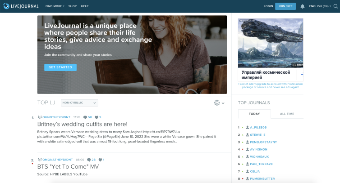Viewport: 340px width, 183px height.
Task: Click user icon next to CELJA
Action: coord(247,171)
